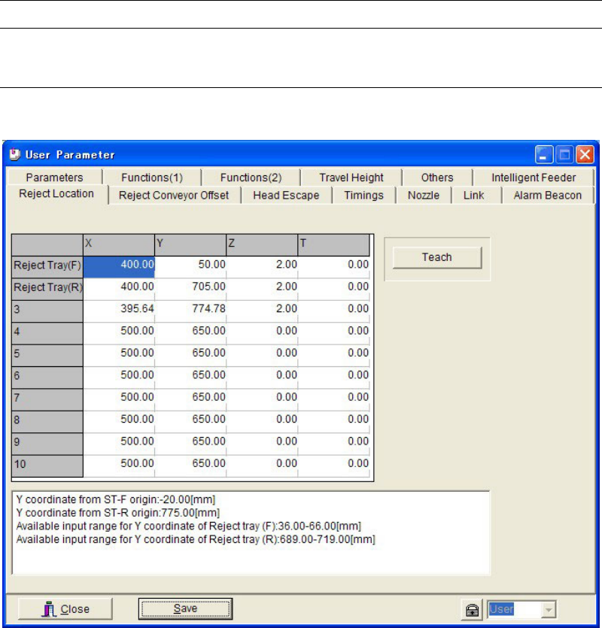Switch to Reject Conveyor Offset tab
The height and width of the screenshot is (628, 602).
(x=174, y=196)
